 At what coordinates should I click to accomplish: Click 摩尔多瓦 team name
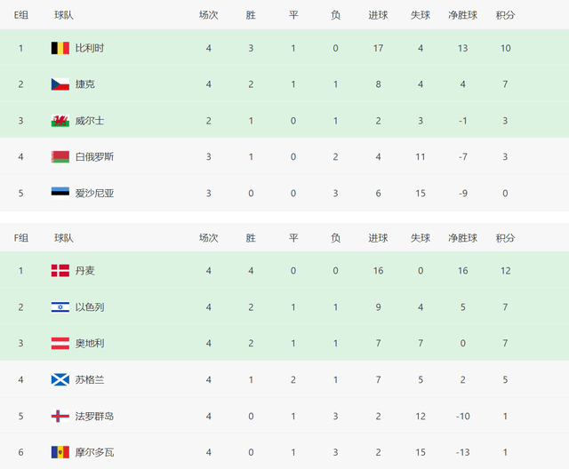point(95,452)
